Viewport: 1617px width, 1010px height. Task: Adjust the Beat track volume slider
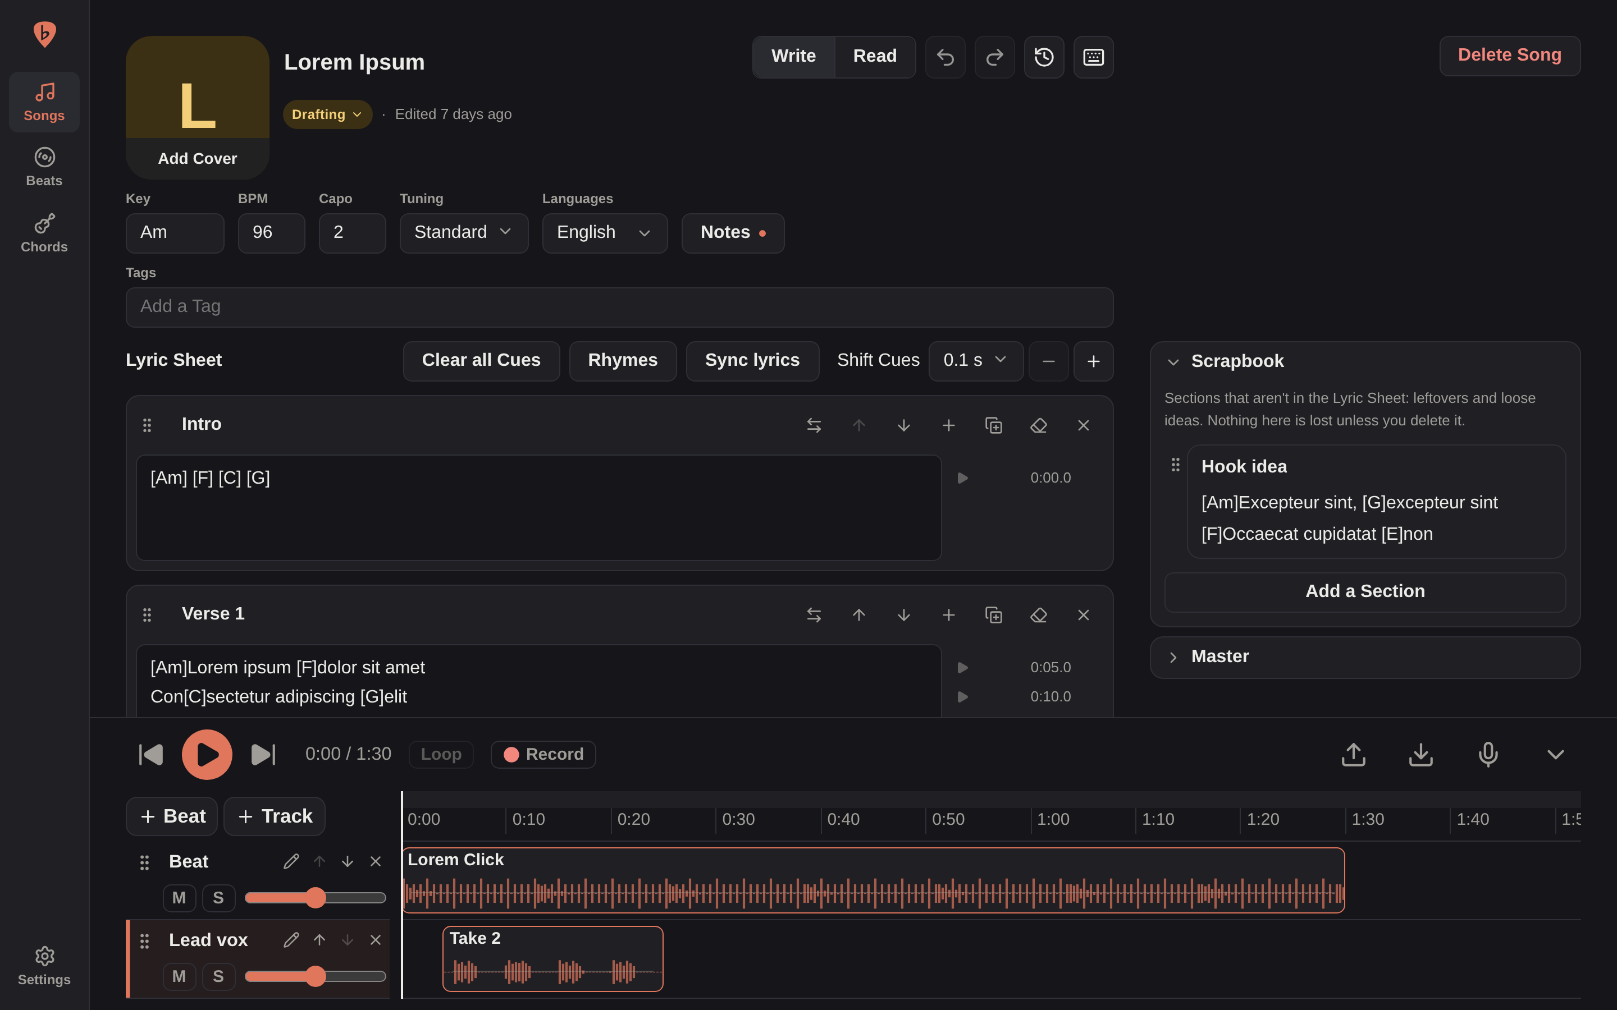click(316, 898)
